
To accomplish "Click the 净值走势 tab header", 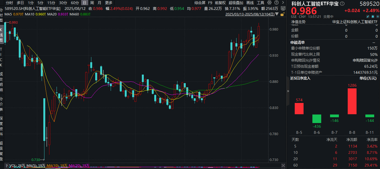I will click(298, 22).
